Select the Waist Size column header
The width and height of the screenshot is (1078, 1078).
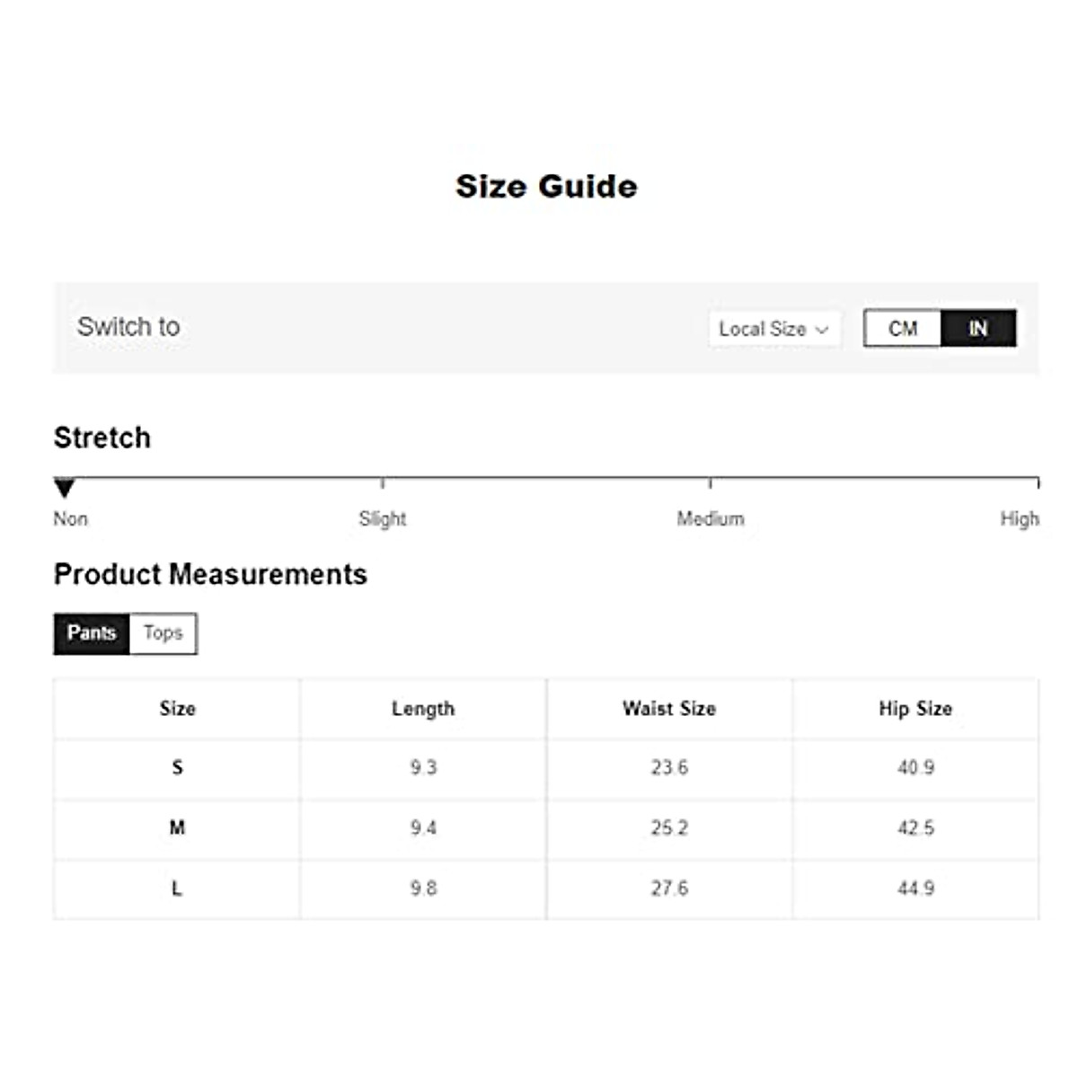click(669, 709)
